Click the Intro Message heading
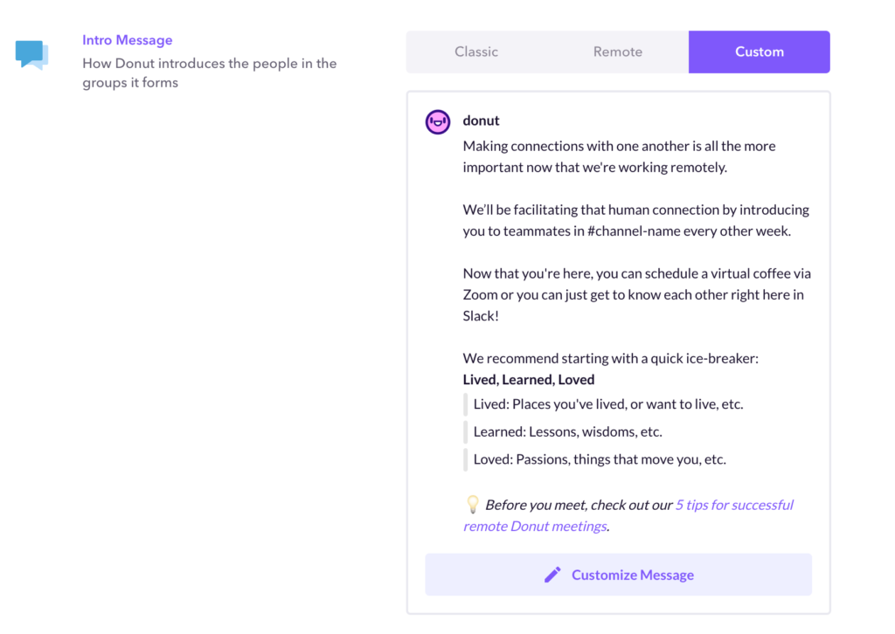The image size is (895, 634). [x=128, y=40]
